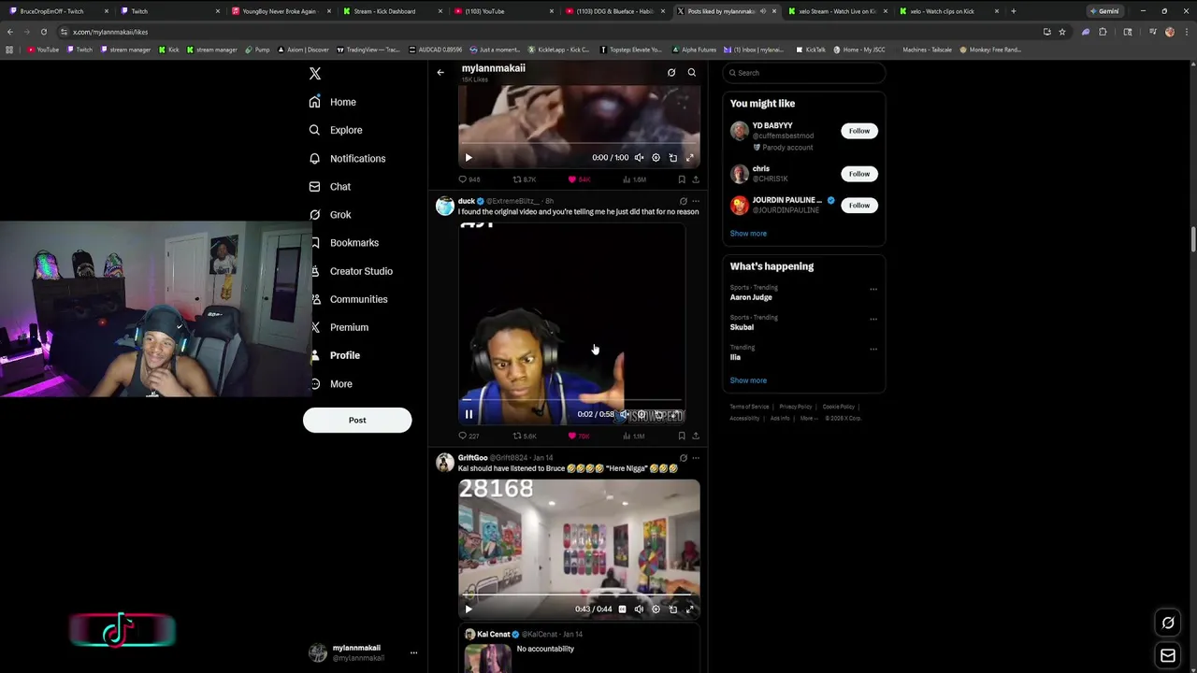Open settings gear on the top video
Viewport: 1197px width, 673px height.
(x=656, y=158)
